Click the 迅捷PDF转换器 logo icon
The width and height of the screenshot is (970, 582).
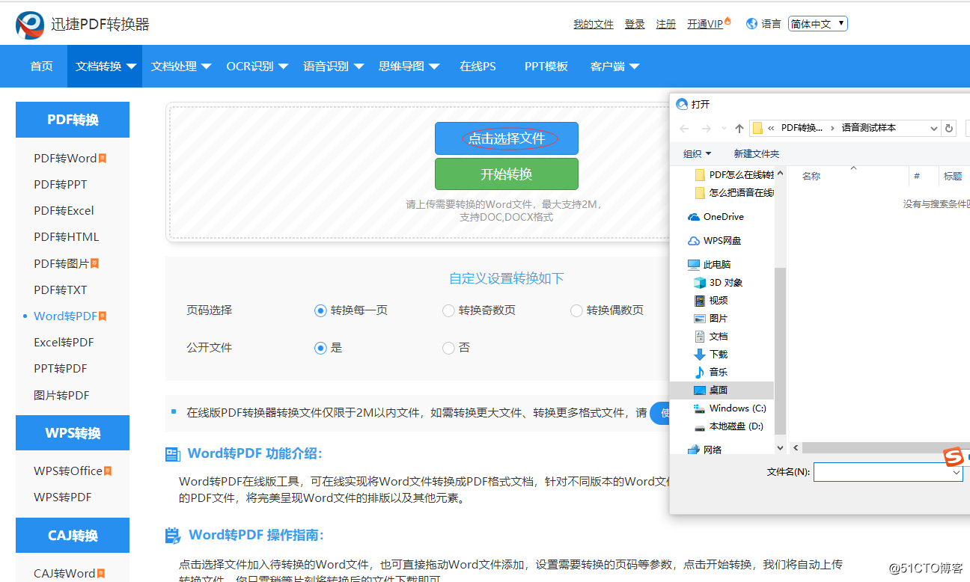[30, 25]
